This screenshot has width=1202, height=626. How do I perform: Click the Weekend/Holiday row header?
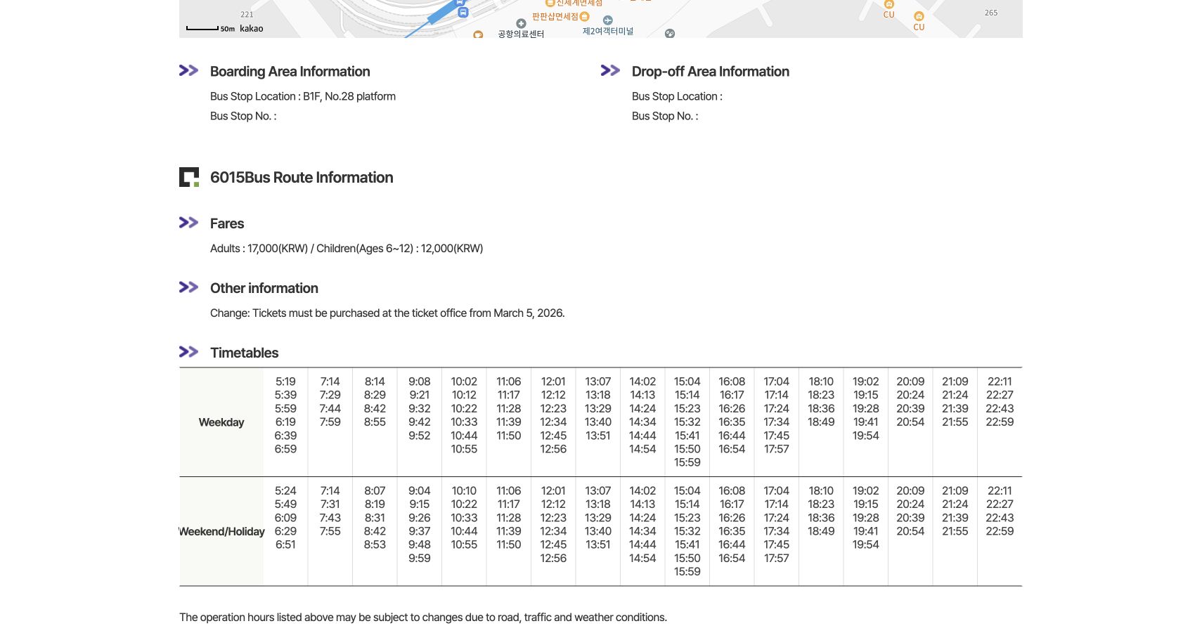click(x=221, y=531)
